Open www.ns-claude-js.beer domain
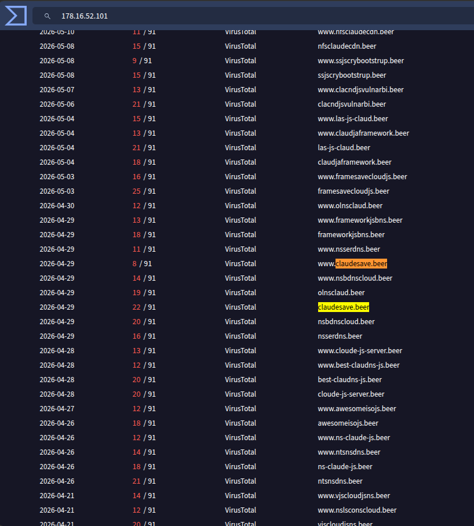Image resolution: width=474 pixels, height=526 pixels. pos(353,437)
